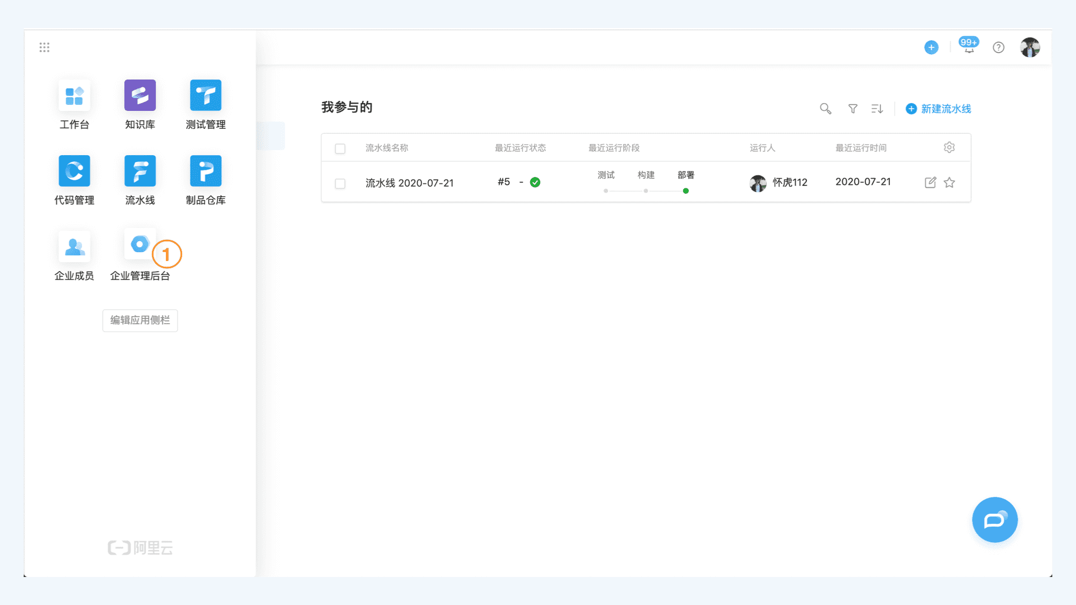This screenshot has width=1076, height=605.
Task: Open table column settings gear
Action: tap(949, 147)
